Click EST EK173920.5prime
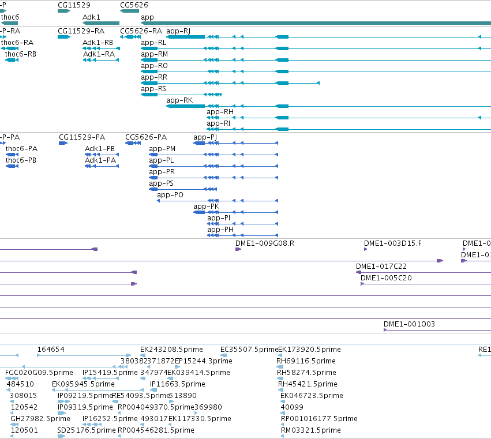491x439 pixels. point(309,350)
